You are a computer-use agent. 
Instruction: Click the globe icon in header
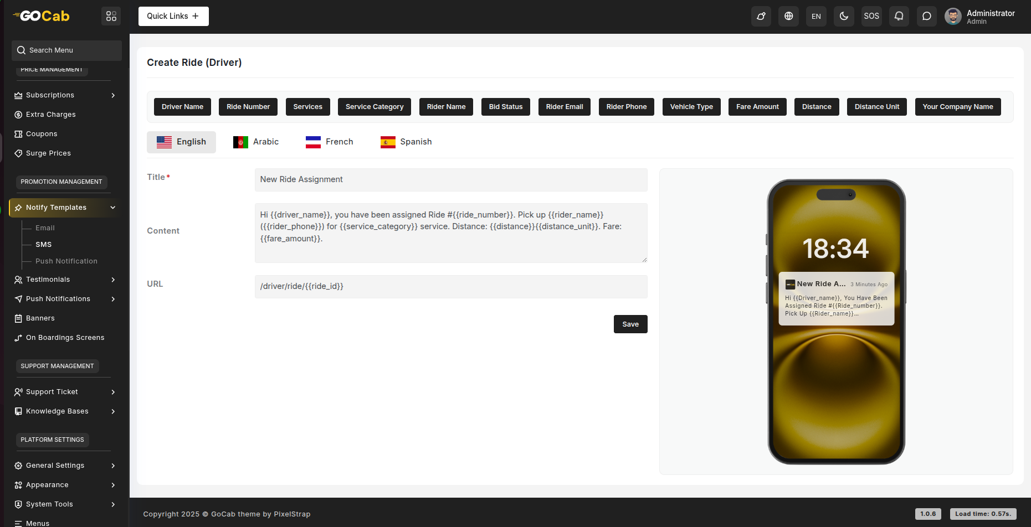click(x=788, y=16)
